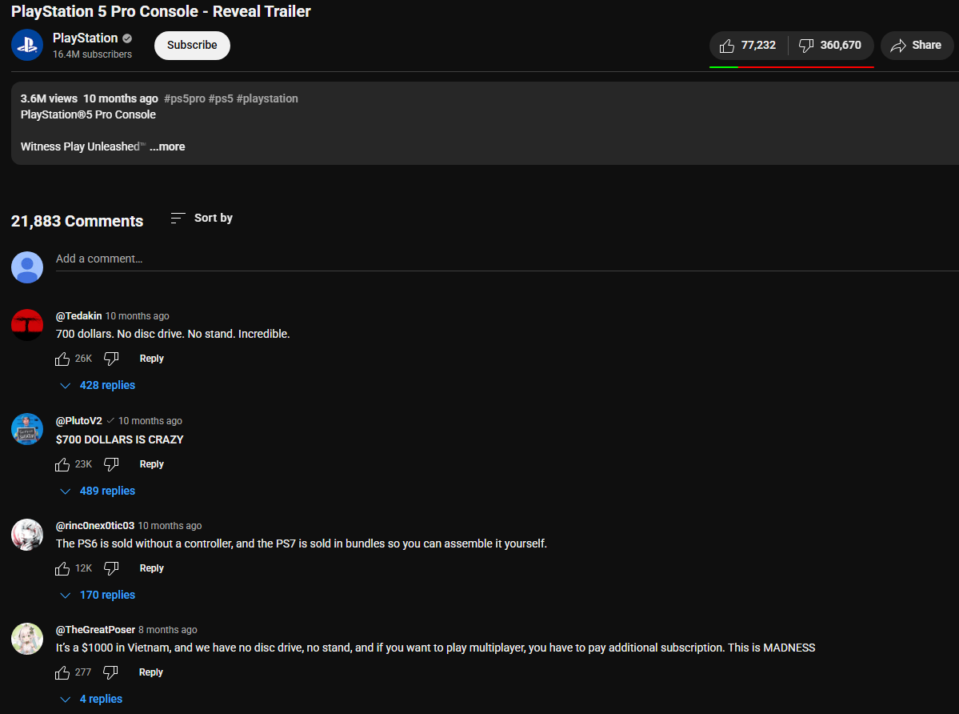
Task: Click the PlayStation verified badge icon
Action: [x=127, y=38]
